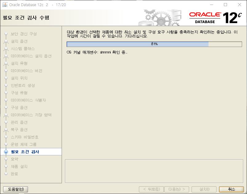The width and height of the screenshot is (247, 194).
Task: Click the disabled 다음(N) next button
Action: 176,189
